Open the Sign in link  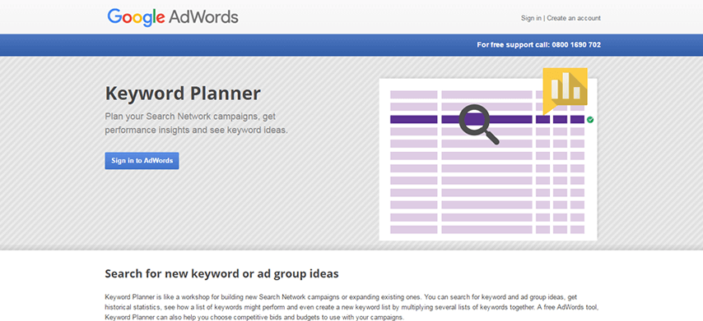531,18
